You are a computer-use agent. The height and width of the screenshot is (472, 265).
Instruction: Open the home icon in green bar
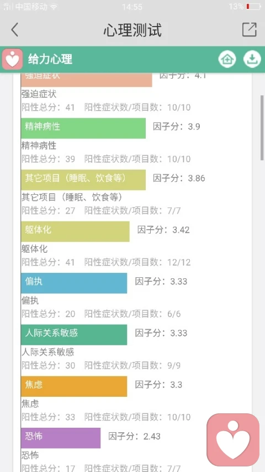[227, 59]
